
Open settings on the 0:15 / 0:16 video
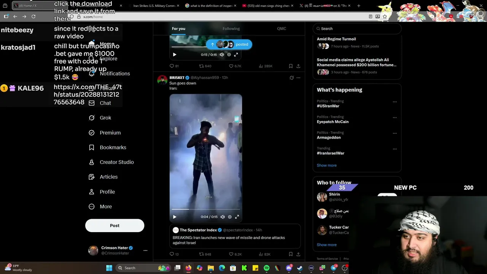click(x=229, y=54)
